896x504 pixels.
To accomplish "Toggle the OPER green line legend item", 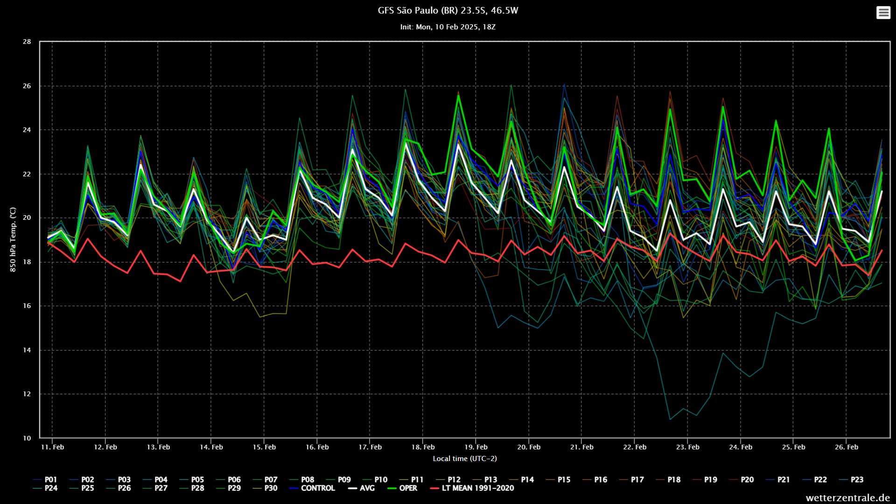I will (402, 488).
